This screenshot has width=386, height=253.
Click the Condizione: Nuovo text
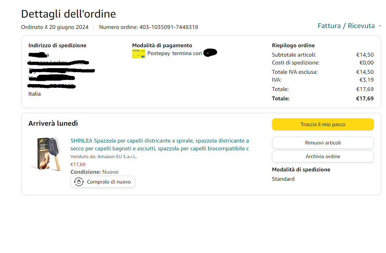click(x=94, y=172)
